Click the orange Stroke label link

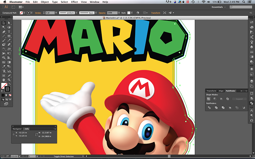38,13
